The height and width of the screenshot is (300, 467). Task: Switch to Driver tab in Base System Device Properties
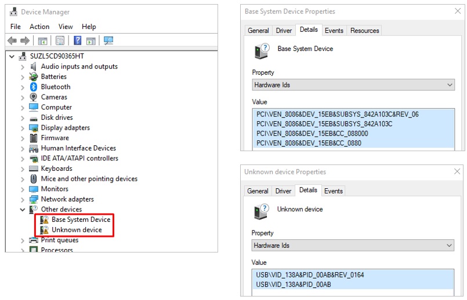284,31
